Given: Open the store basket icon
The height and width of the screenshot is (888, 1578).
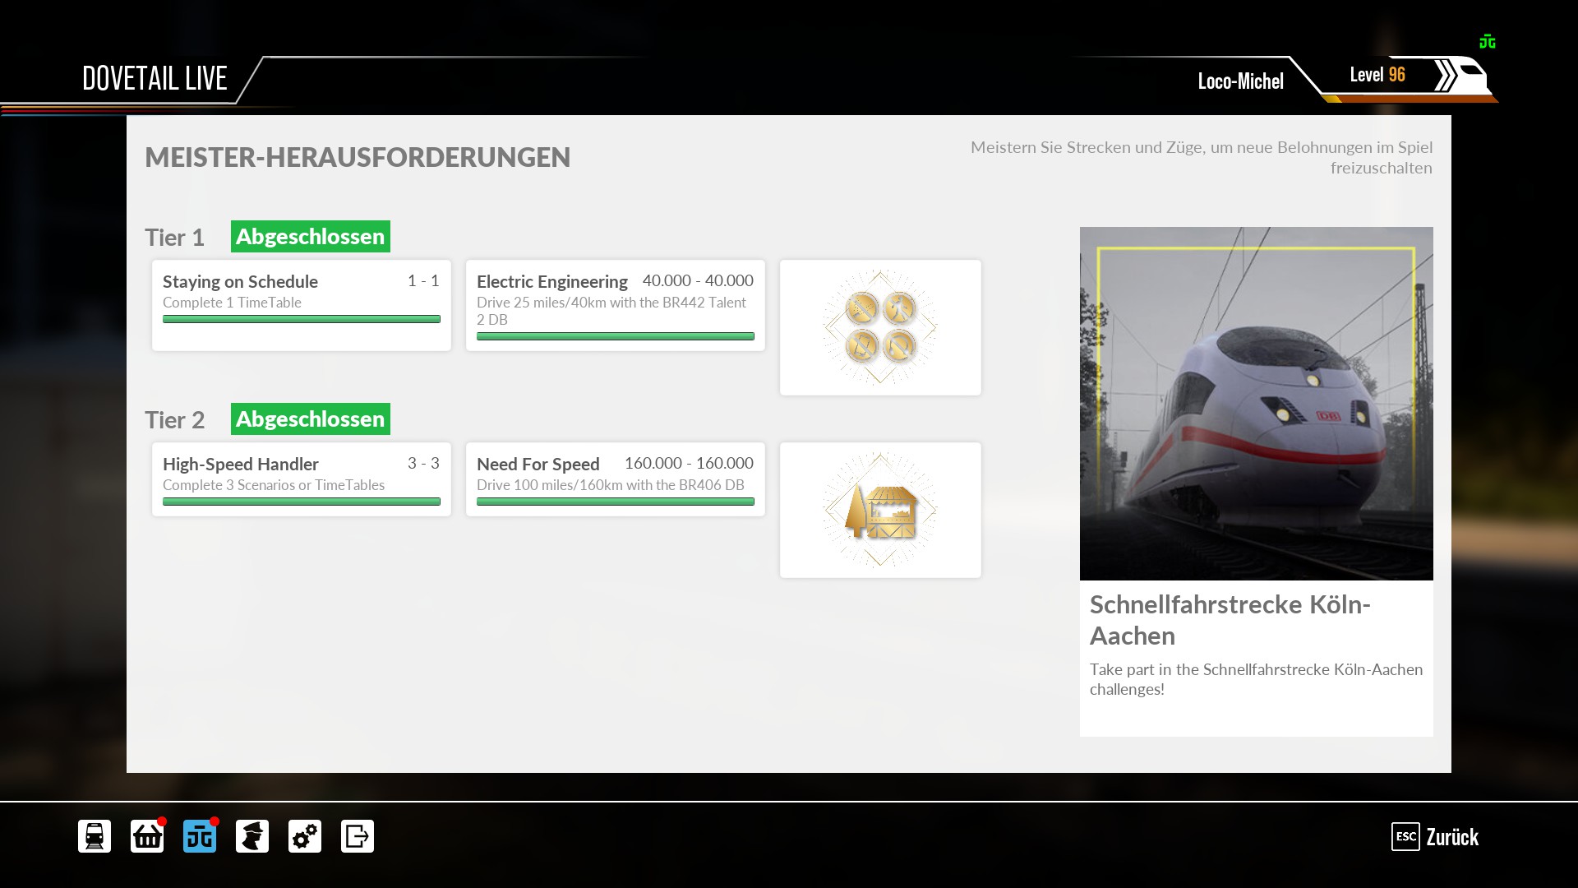Looking at the screenshot, I should point(147,836).
